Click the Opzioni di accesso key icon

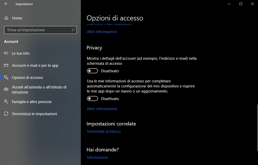click(x=6, y=78)
